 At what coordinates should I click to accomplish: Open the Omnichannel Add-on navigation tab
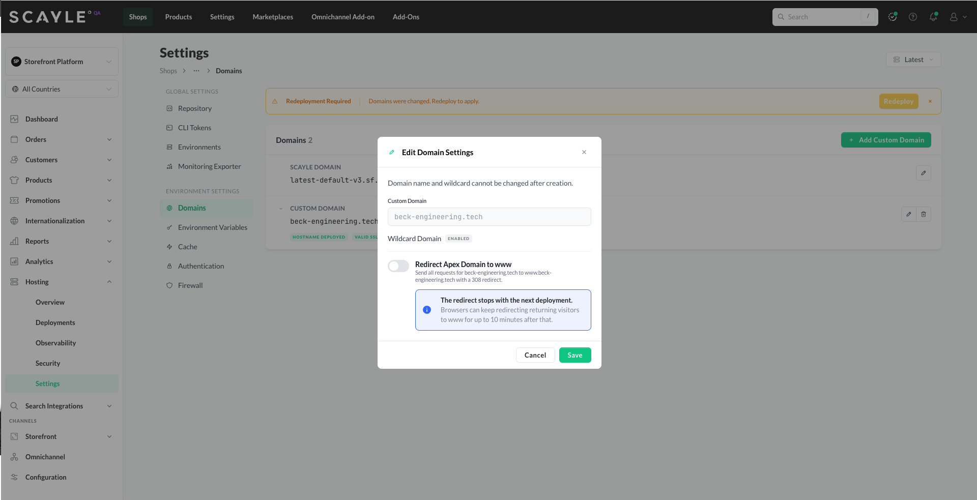(343, 17)
